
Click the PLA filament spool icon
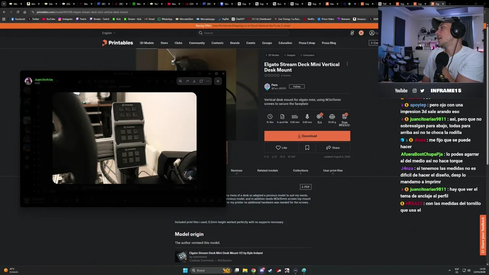319,116
